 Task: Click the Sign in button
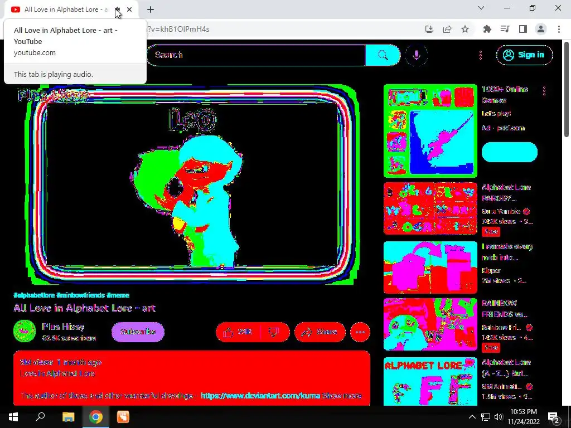(524, 55)
